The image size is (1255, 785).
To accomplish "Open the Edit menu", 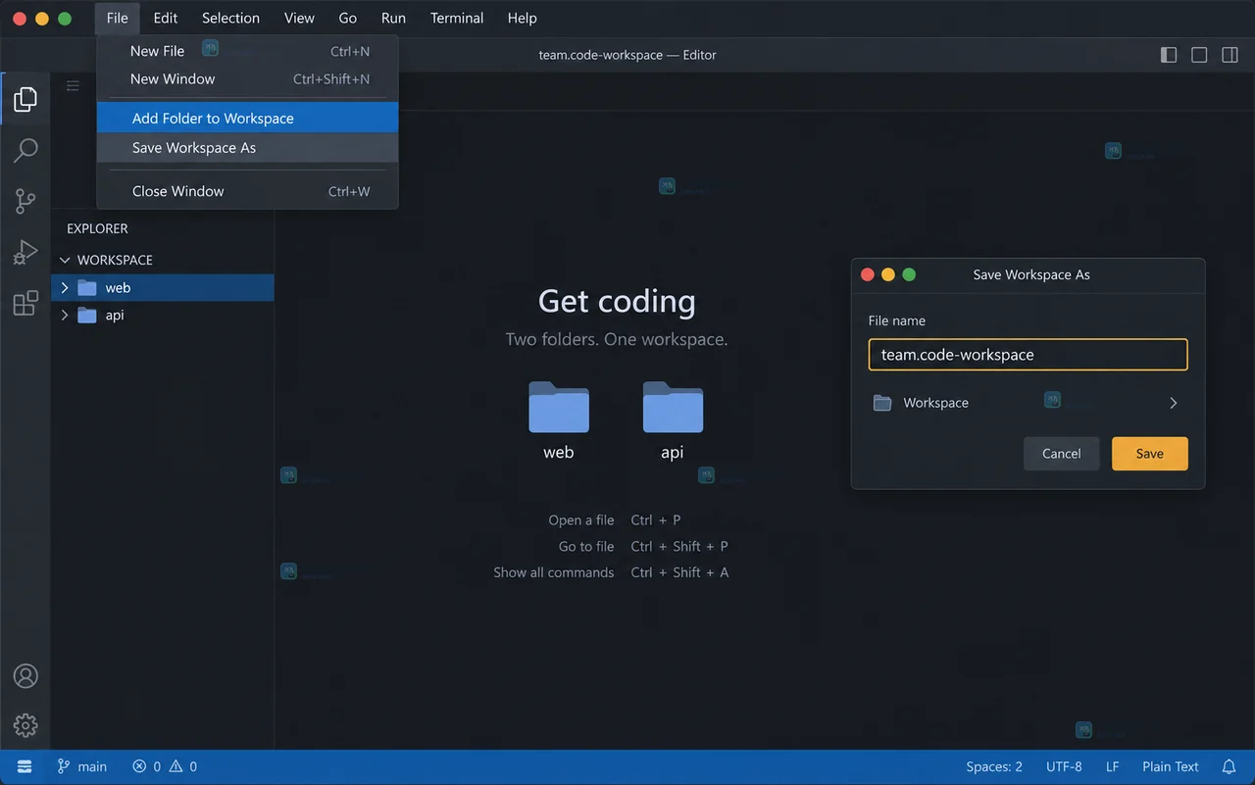I will 166,18.
